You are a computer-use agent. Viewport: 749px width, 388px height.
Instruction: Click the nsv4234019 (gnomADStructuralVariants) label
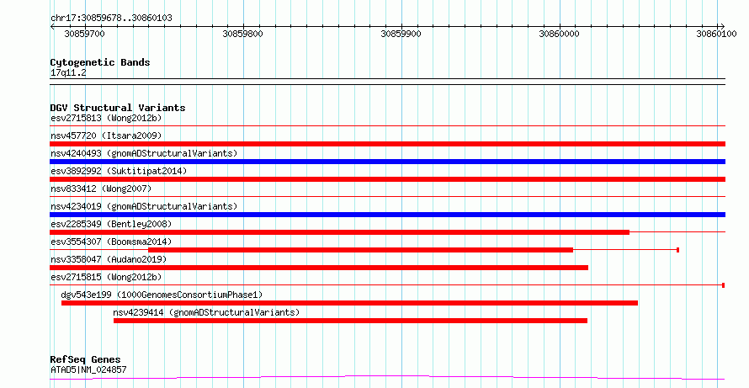144,206
